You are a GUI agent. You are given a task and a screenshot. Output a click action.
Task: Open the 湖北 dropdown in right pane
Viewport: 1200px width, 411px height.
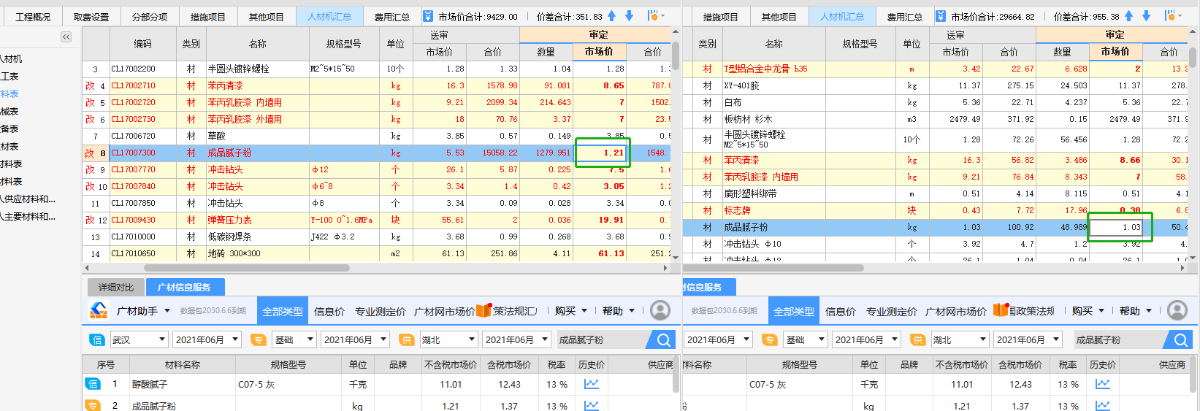(959, 339)
